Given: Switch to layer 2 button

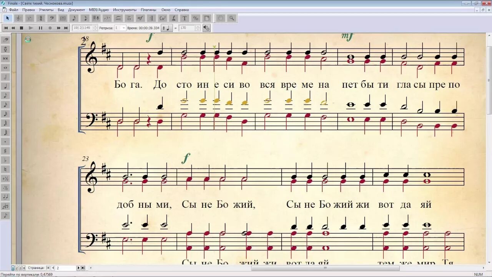Looking at the screenshot, I should tap(17, 268).
